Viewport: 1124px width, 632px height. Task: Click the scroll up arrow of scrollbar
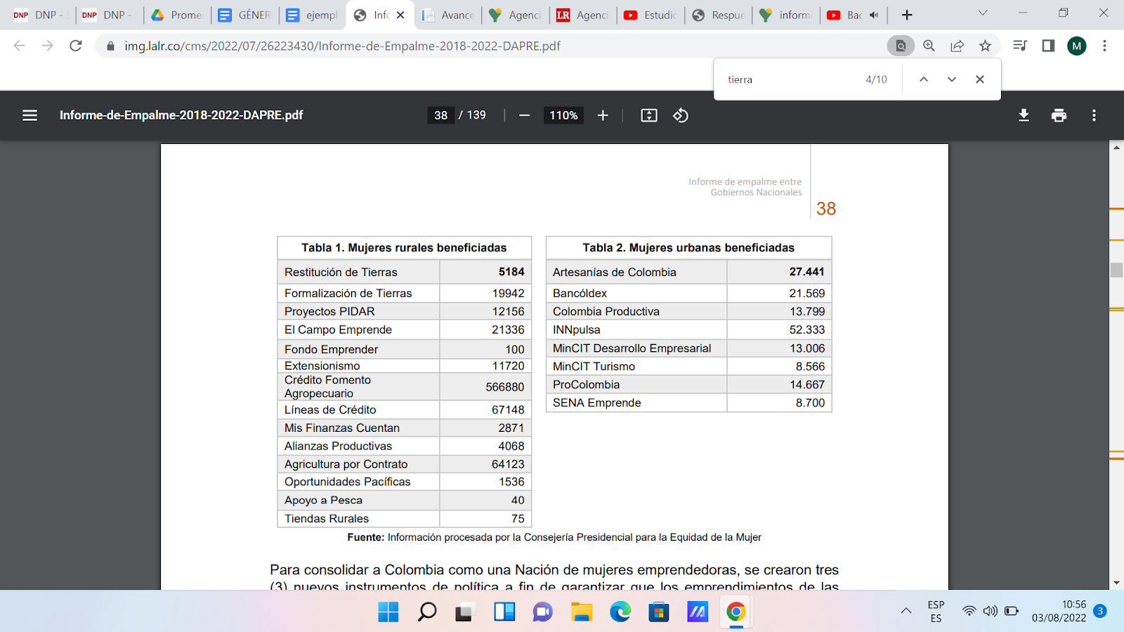[x=1116, y=147]
